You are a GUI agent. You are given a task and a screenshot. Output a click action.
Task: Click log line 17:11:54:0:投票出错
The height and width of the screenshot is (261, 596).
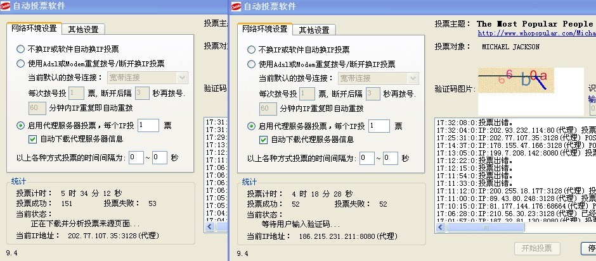(475, 176)
